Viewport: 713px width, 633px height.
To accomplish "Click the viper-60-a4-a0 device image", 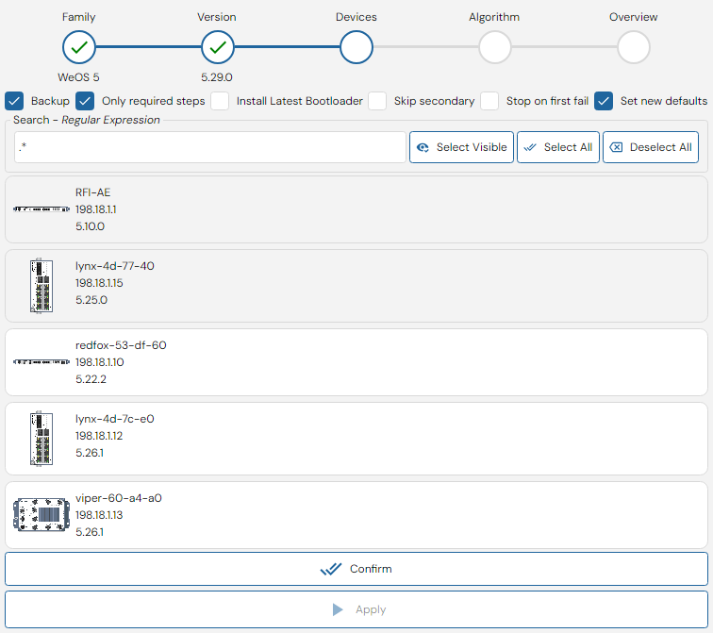I will tap(41, 515).
